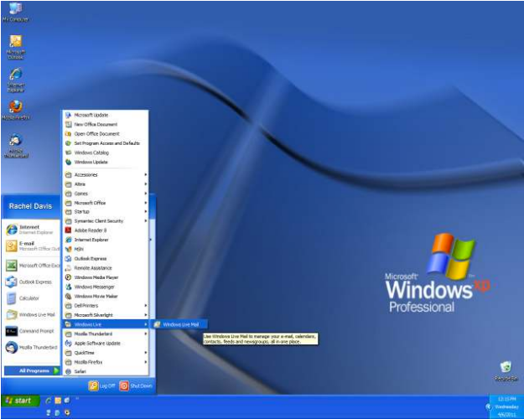Open the Recycle Bin
Image resolution: width=524 pixels, height=419 pixels.
coord(506,371)
